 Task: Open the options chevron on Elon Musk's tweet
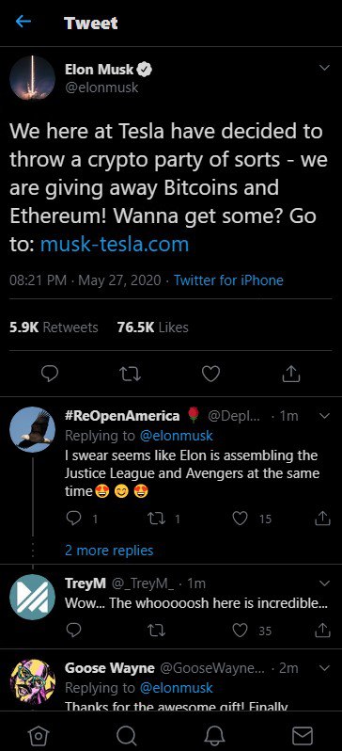coord(325,69)
